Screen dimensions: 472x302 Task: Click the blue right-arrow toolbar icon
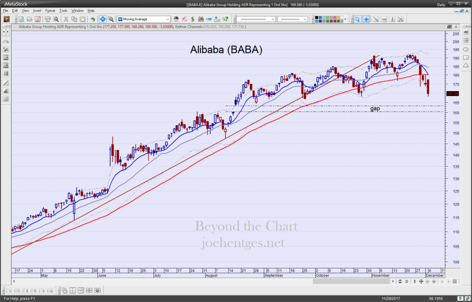(209, 19)
